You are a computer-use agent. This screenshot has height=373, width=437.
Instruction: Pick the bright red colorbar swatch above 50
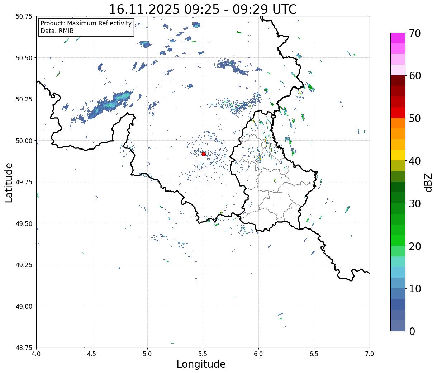coord(398,113)
